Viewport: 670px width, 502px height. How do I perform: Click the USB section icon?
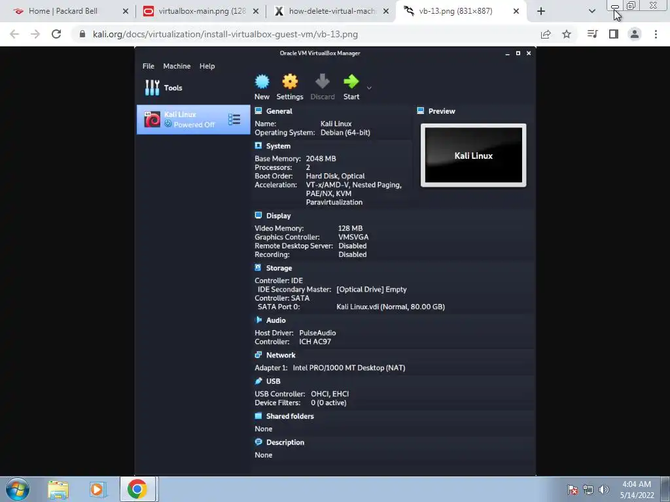click(x=258, y=381)
